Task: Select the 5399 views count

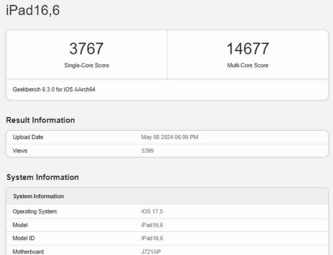Action: (148, 151)
